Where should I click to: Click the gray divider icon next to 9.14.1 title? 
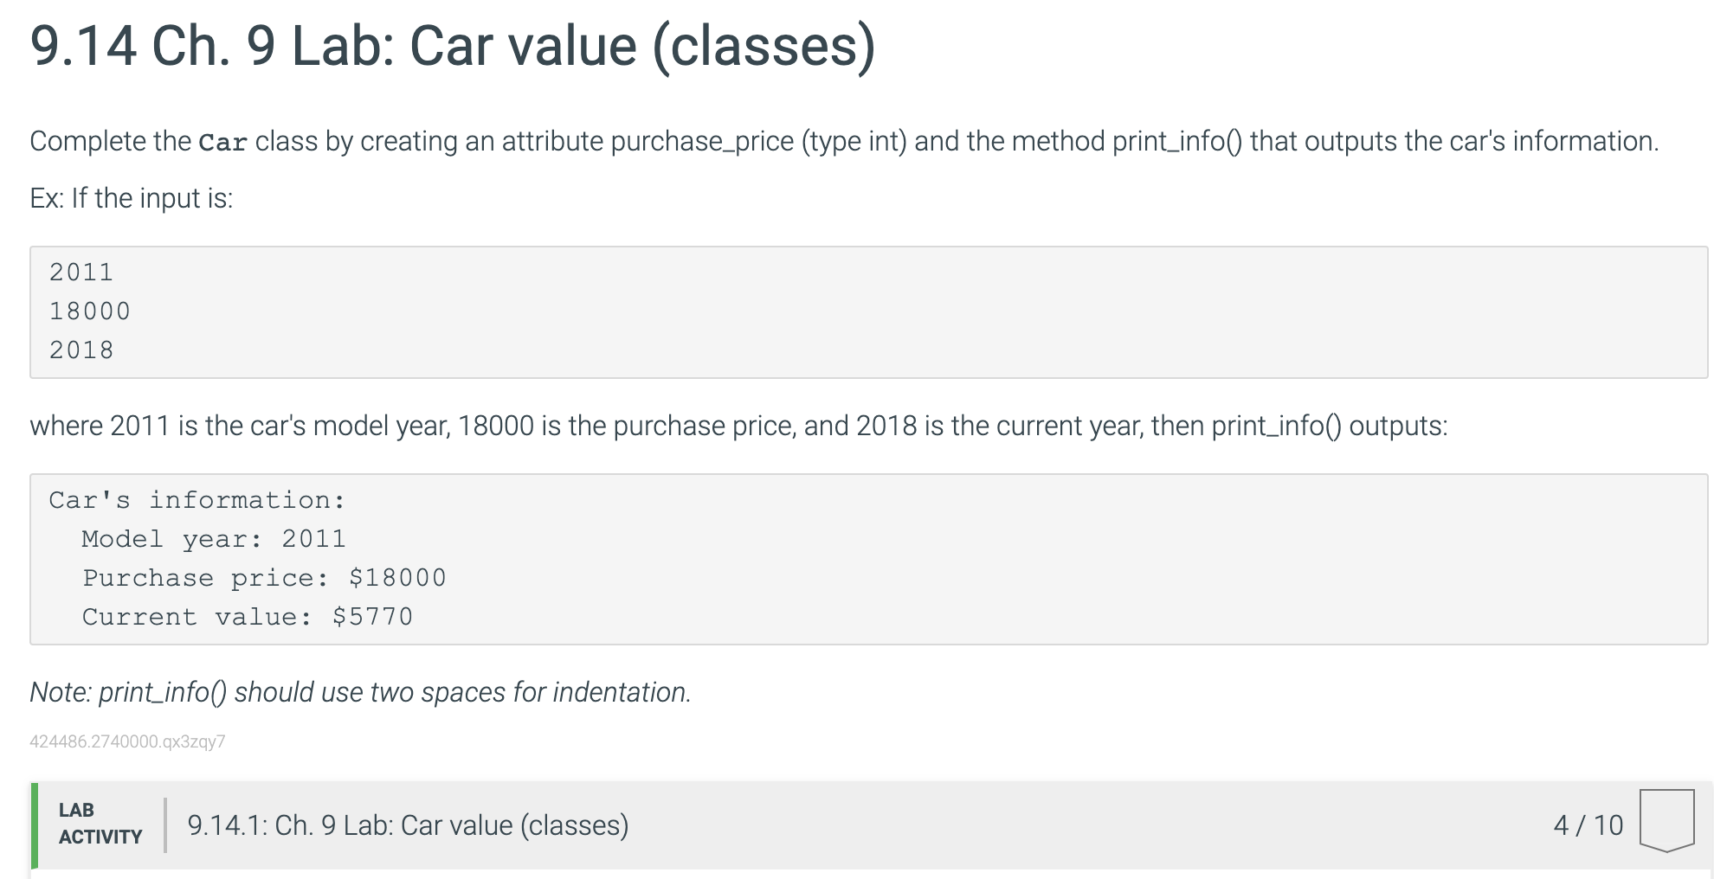165,825
